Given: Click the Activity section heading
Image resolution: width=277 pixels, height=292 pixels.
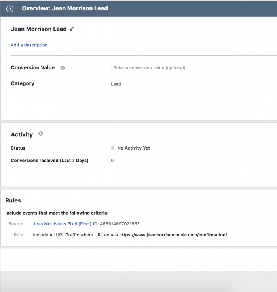Looking at the screenshot, I should pyautogui.click(x=22, y=134).
